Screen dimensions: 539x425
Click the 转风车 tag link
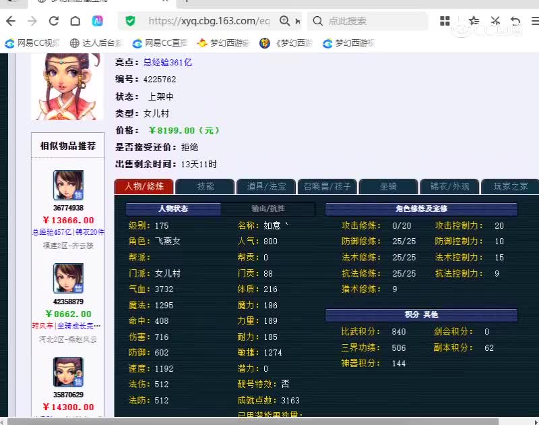pyautogui.click(x=42, y=326)
